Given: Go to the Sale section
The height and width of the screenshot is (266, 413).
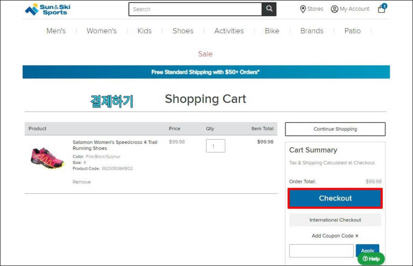Looking at the screenshot, I should [205, 54].
